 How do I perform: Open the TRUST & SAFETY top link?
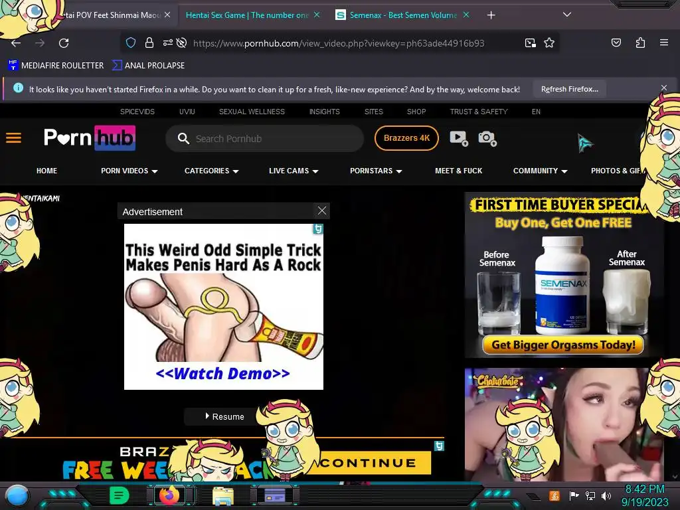479,112
